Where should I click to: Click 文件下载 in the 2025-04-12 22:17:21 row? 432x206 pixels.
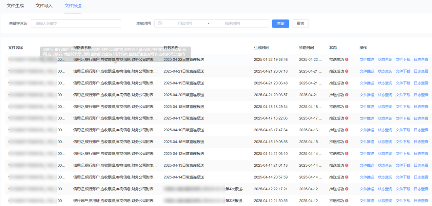click(x=403, y=189)
